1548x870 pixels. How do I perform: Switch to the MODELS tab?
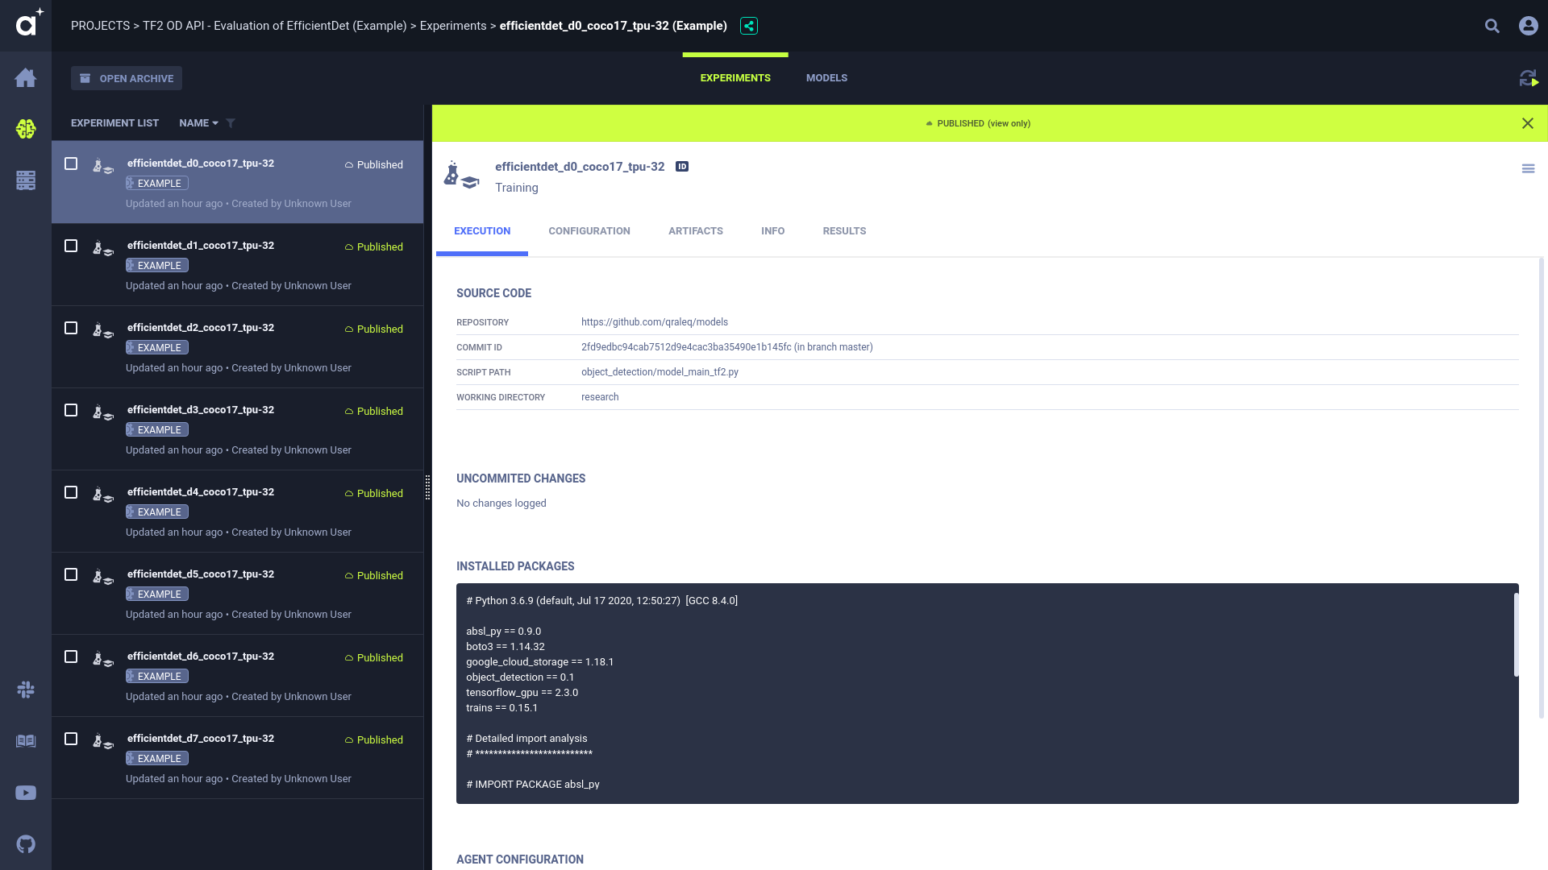pos(826,78)
